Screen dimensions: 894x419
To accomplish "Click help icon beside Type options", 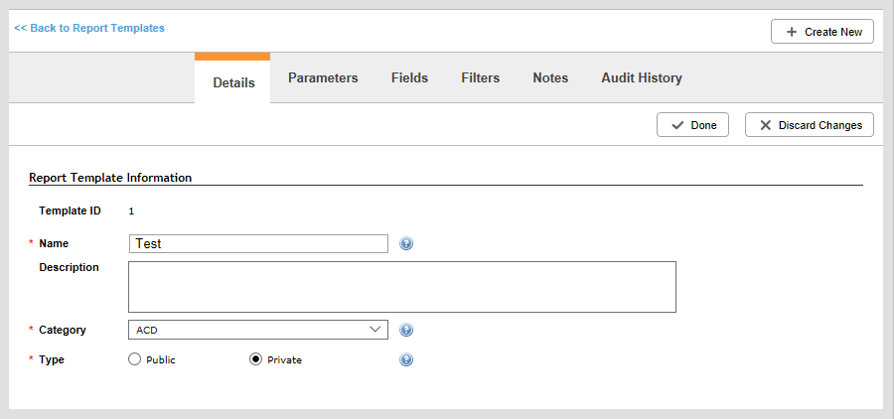I will [x=406, y=359].
